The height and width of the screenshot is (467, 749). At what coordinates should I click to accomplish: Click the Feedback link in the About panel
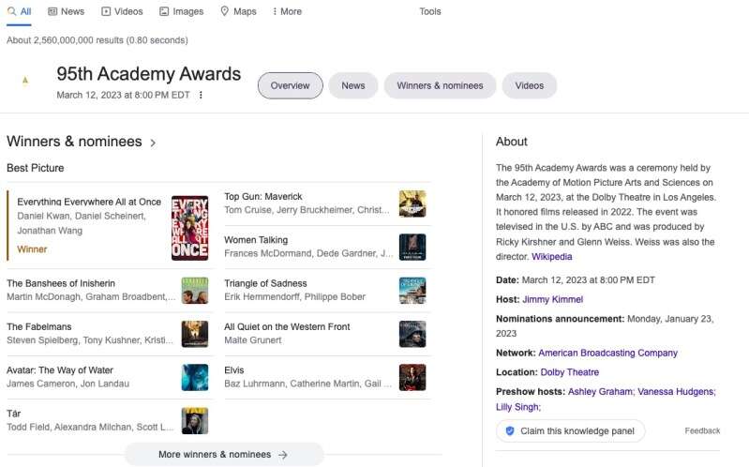(x=702, y=430)
